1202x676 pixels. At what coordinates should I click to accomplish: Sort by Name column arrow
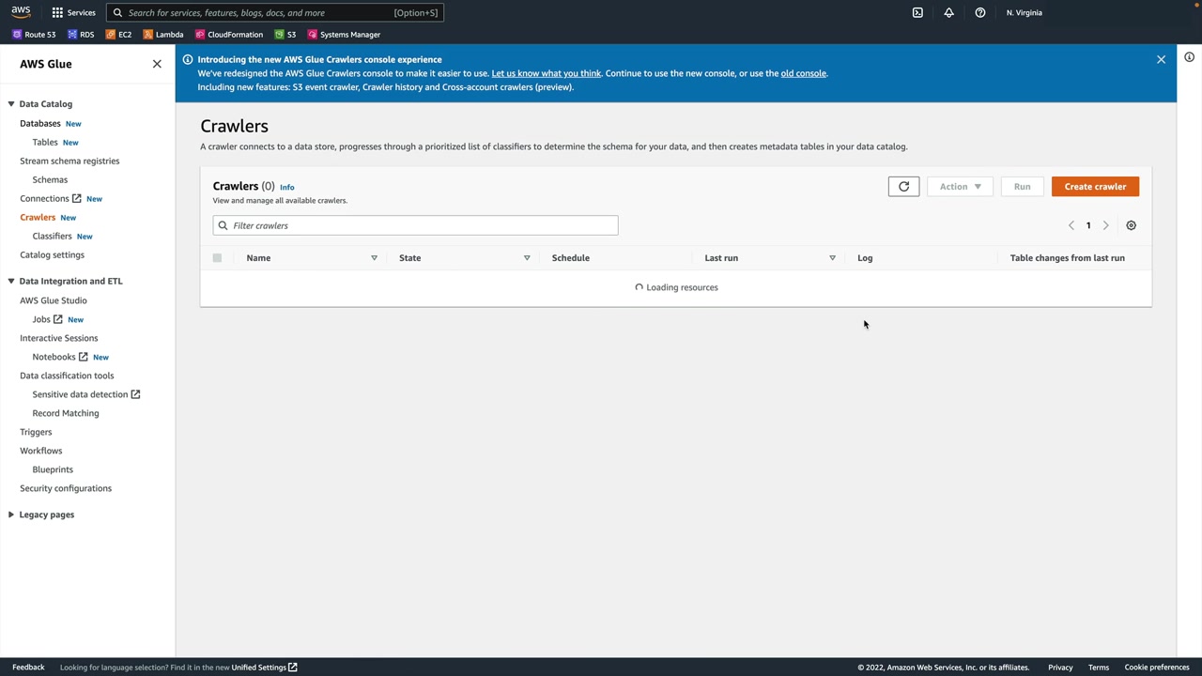pyautogui.click(x=374, y=258)
